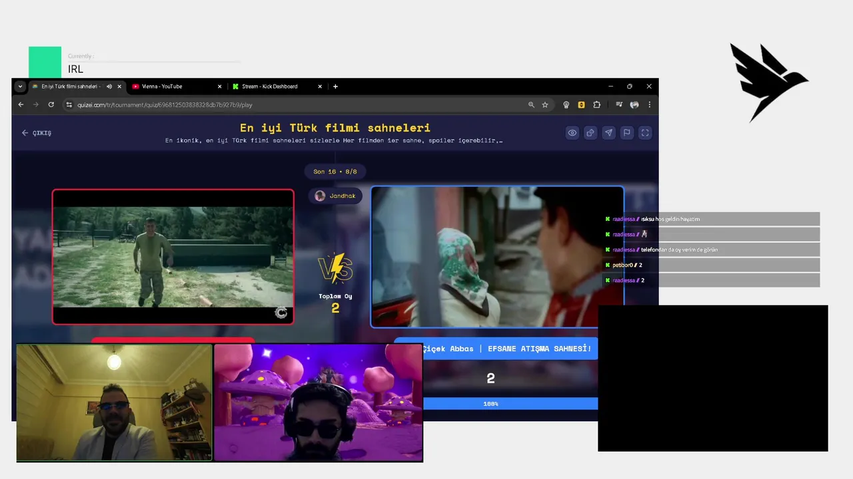Click the VS lightning emblem
The image size is (853, 479).
point(335,268)
